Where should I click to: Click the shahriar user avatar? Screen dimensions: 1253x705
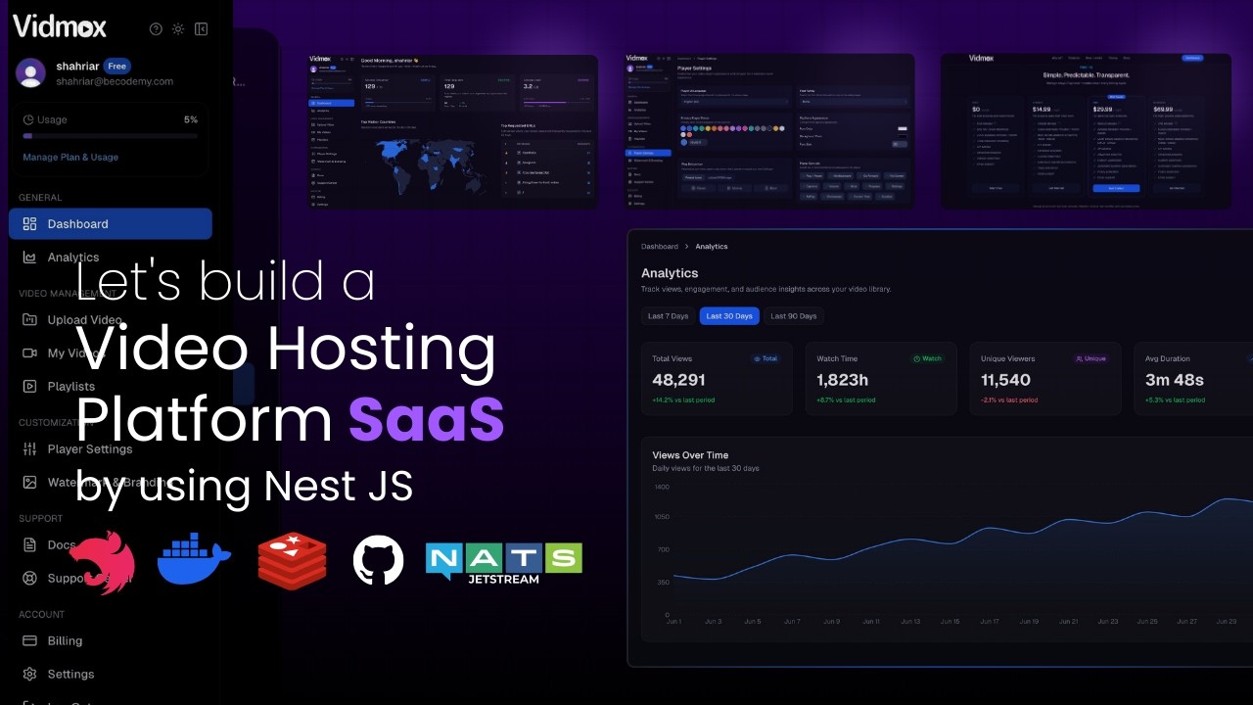click(x=30, y=72)
